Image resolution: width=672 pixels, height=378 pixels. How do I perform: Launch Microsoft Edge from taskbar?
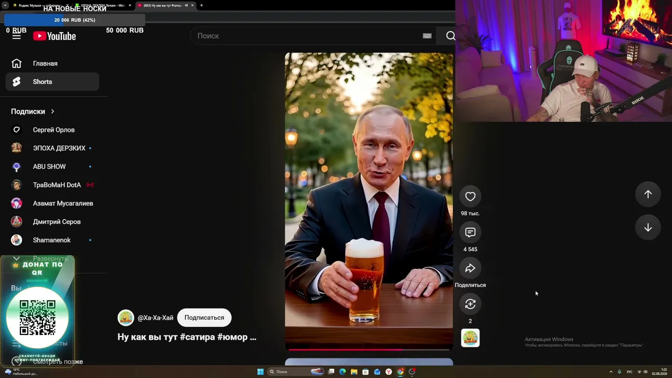[342, 372]
